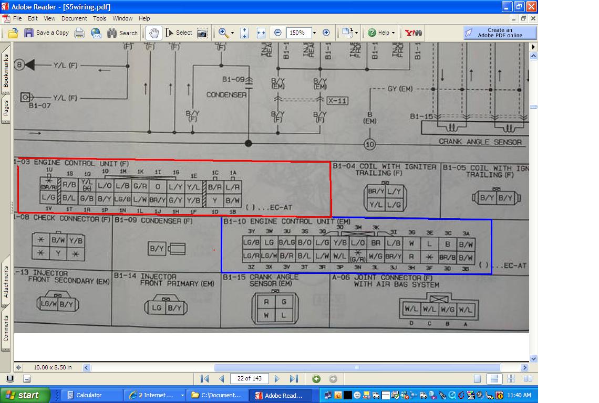
Task: Expand the Help dropdown in toolbar
Action: pos(393,33)
